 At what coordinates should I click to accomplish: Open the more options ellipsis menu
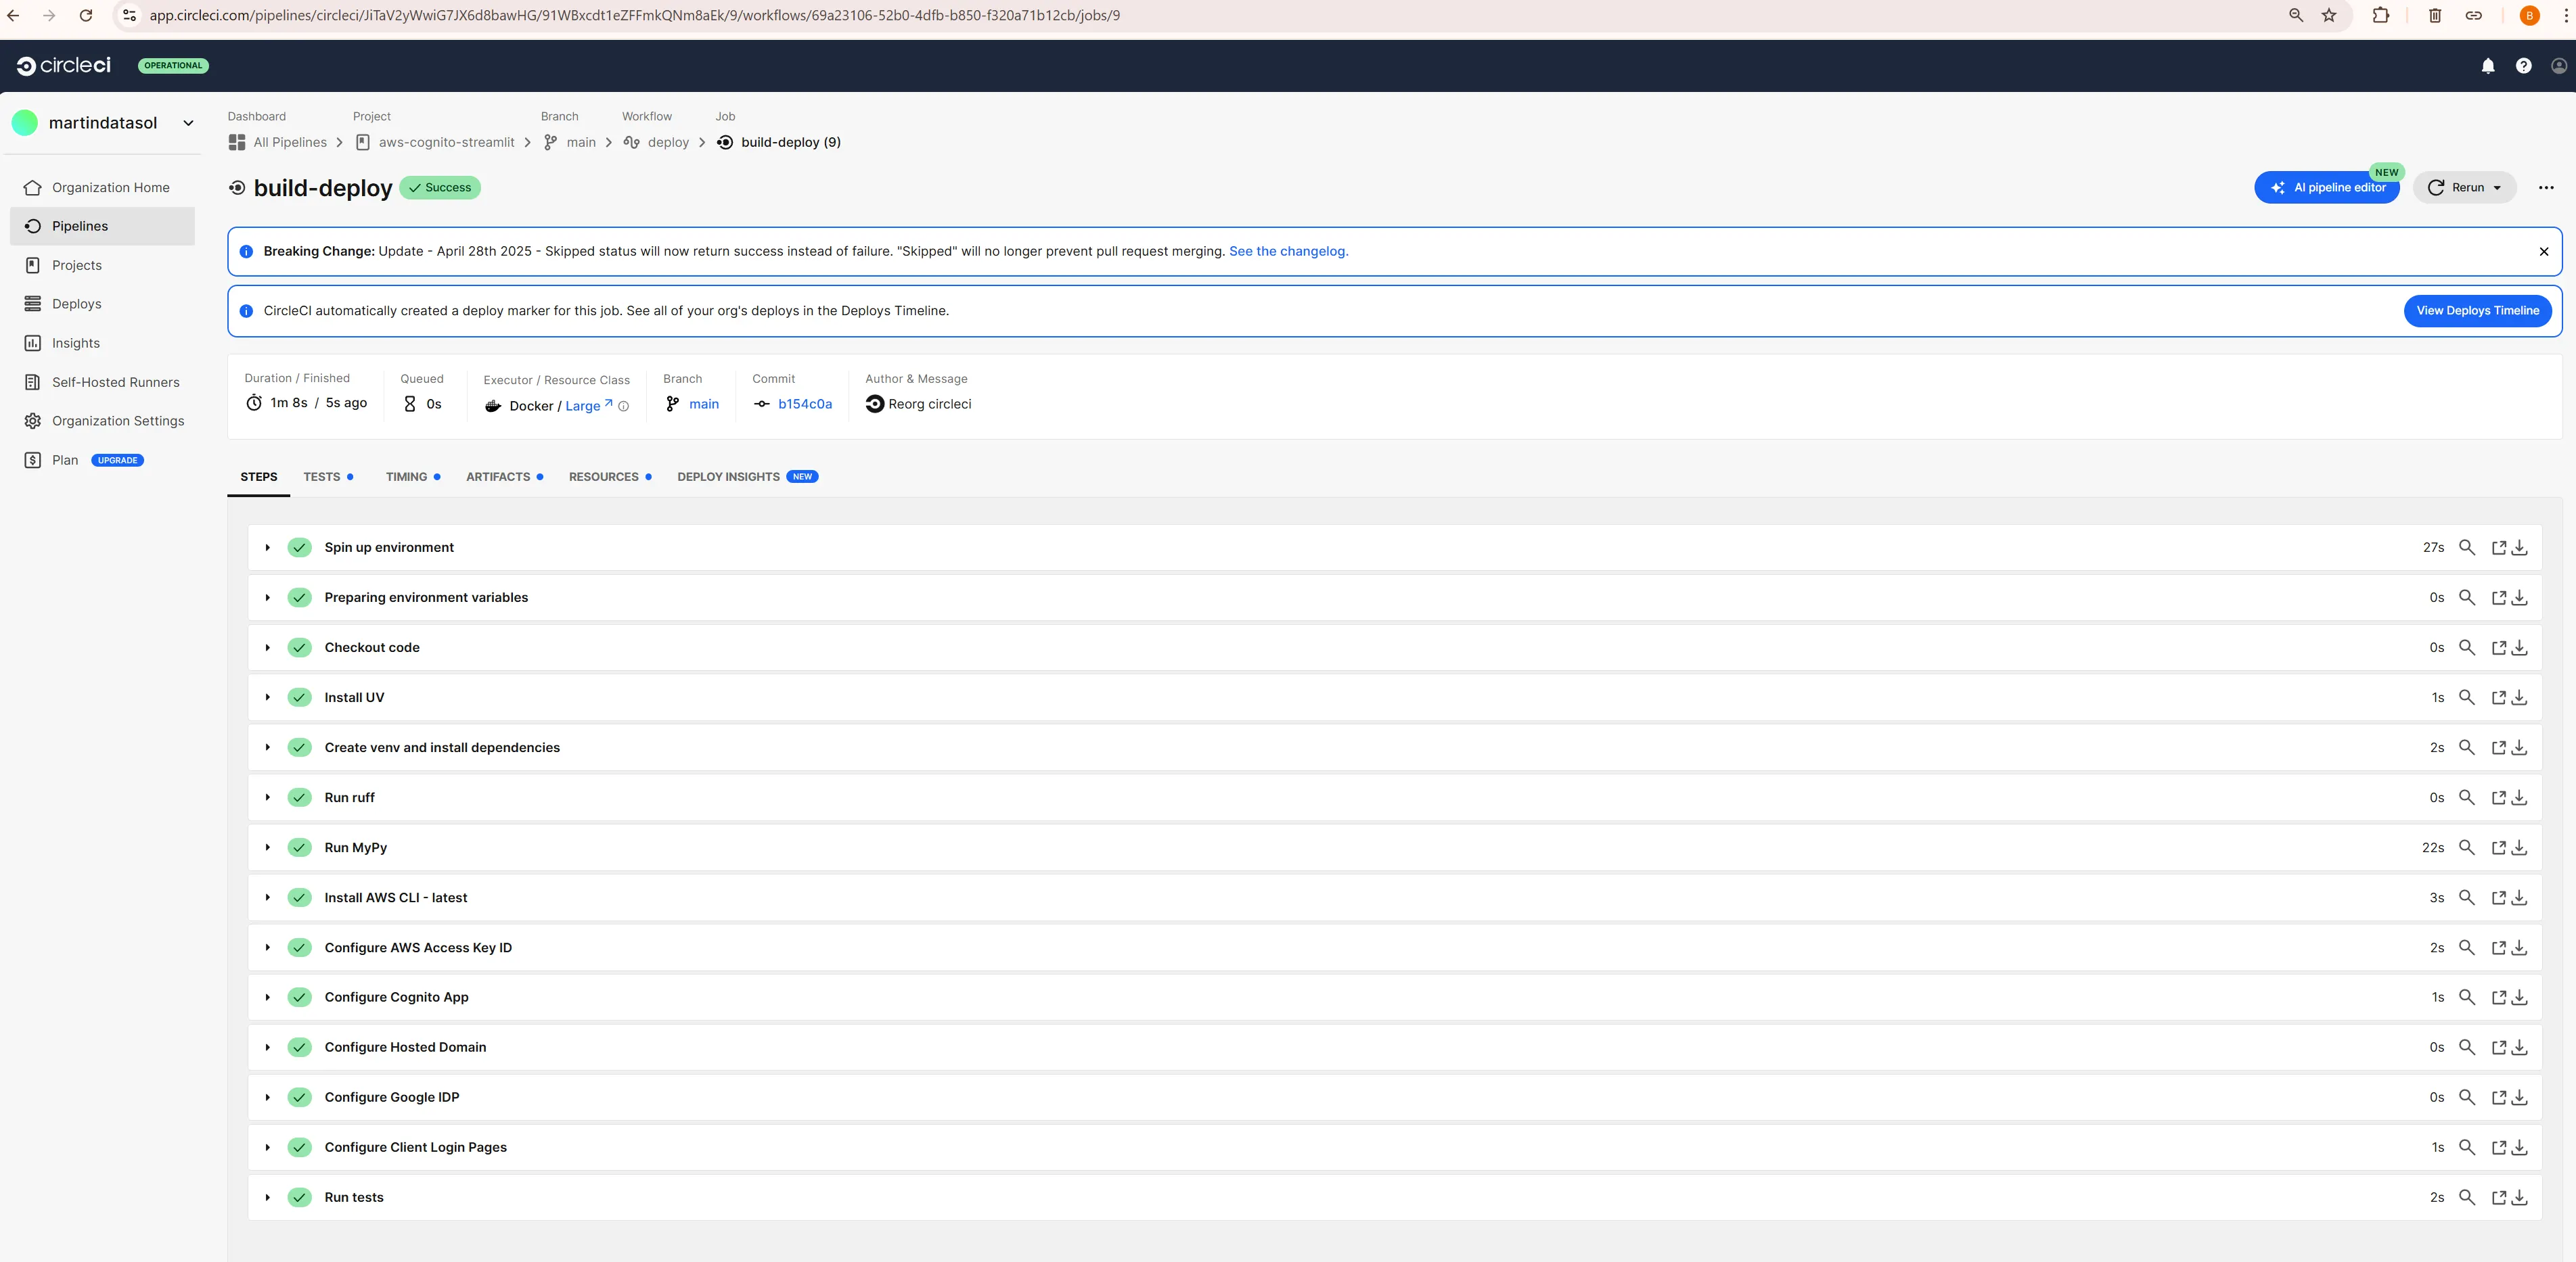2546,188
